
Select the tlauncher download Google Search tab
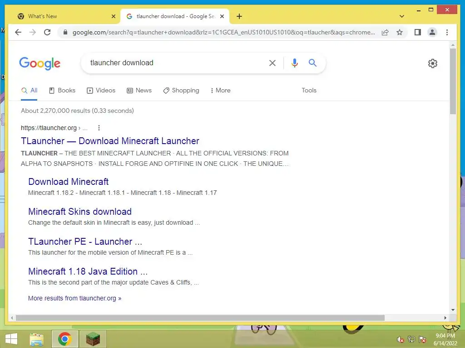[175, 16]
